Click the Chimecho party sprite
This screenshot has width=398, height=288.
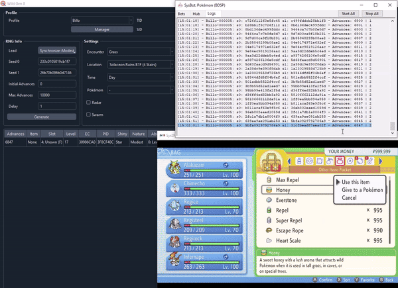point(174,188)
